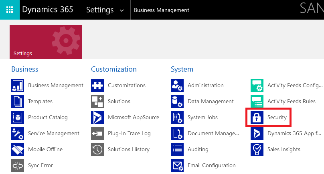Open the Auditing link
The width and height of the screenshot is (324, 174).
coord(198,149)
